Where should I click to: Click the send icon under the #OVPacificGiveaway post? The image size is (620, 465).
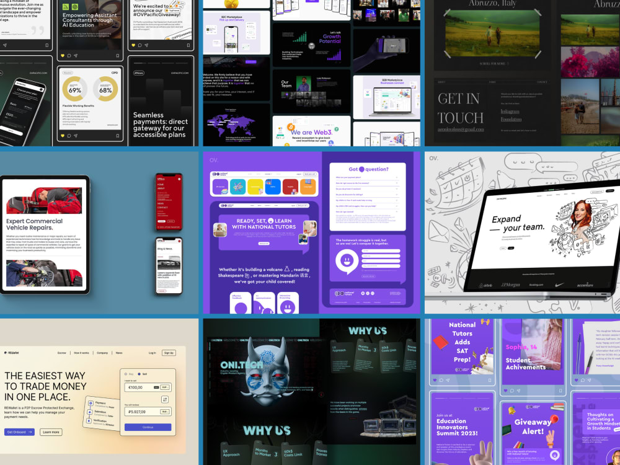(146, 45)
